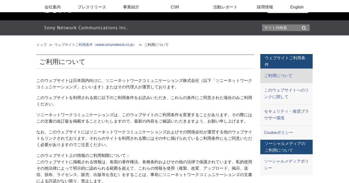The image size is (349, 183).
Task: Open このウェブサイトへのリンクに関して sidebar link
Action: point(286,94)
